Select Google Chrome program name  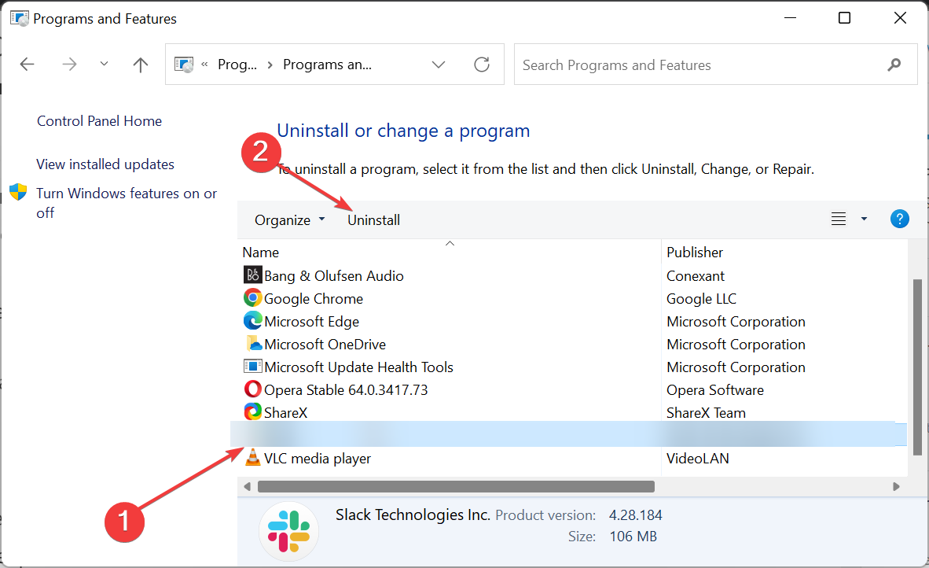pyautogui.click(x=314, y=299)
